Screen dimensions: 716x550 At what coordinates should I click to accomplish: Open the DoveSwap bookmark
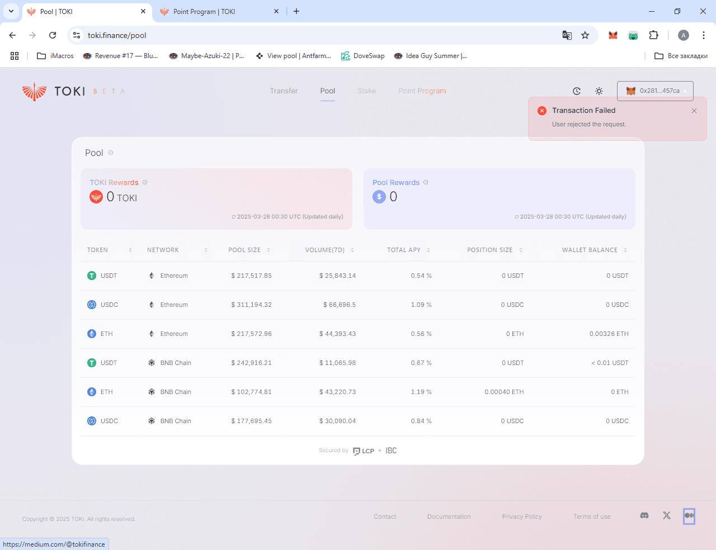tap(363, 56)
